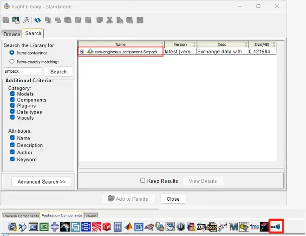
Task: Uncheck the Components category checkbox
Action: (x=12, y=100)
